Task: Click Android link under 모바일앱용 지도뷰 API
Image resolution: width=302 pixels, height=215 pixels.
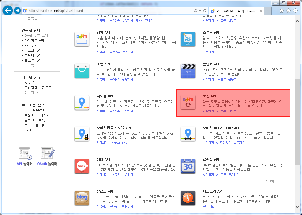Action: (x=115, y=143)
